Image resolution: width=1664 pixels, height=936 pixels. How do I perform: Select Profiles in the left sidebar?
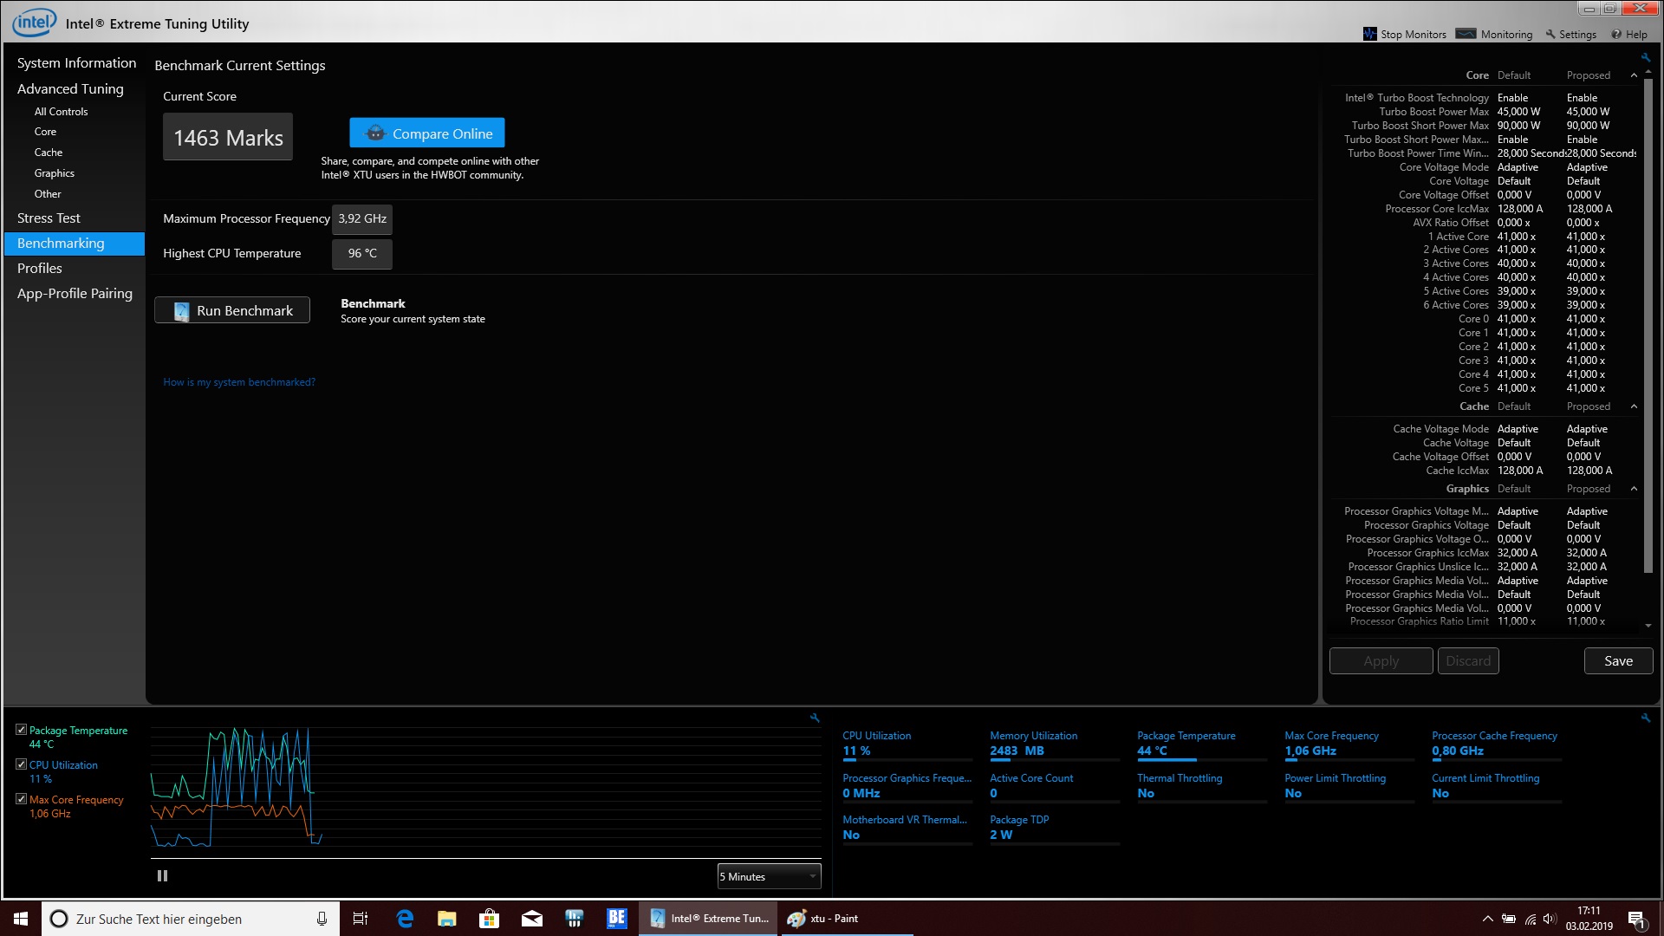(x=40, y=269)
